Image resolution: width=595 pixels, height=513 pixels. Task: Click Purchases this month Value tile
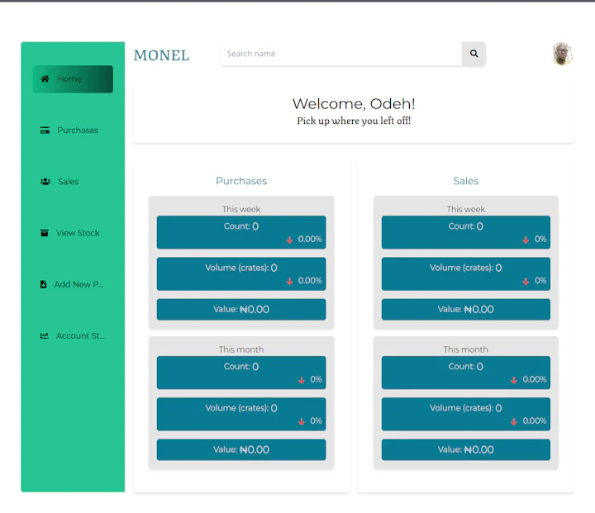coord(241,449)
